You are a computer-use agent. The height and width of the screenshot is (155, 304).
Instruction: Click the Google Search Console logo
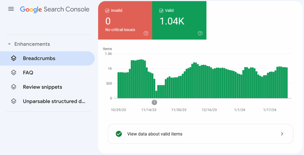tap(55, 9)
